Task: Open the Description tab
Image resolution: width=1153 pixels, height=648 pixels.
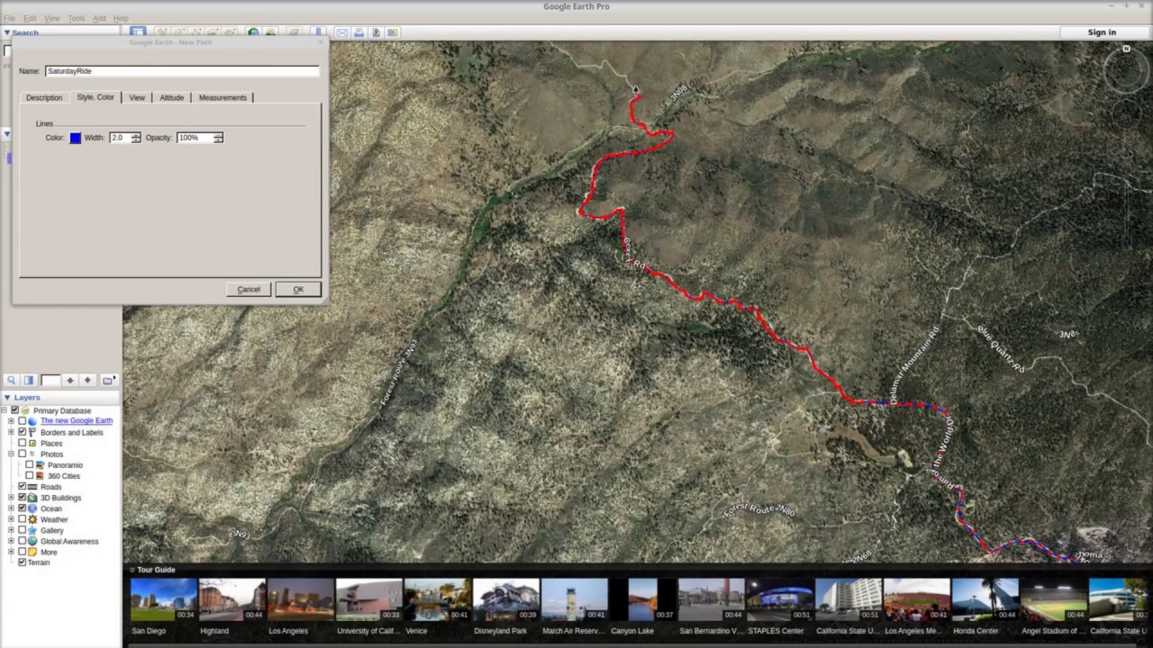Action: tap(44, 97)
